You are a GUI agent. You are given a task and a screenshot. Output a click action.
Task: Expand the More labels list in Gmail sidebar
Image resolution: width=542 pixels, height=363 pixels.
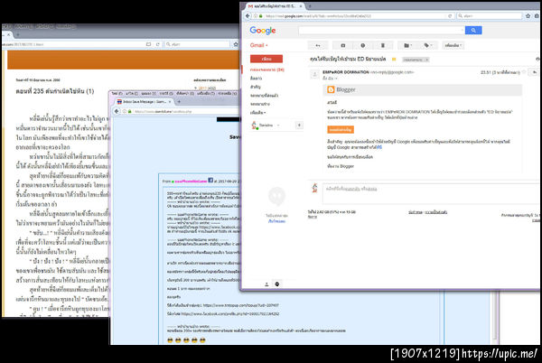click(257, 113)
